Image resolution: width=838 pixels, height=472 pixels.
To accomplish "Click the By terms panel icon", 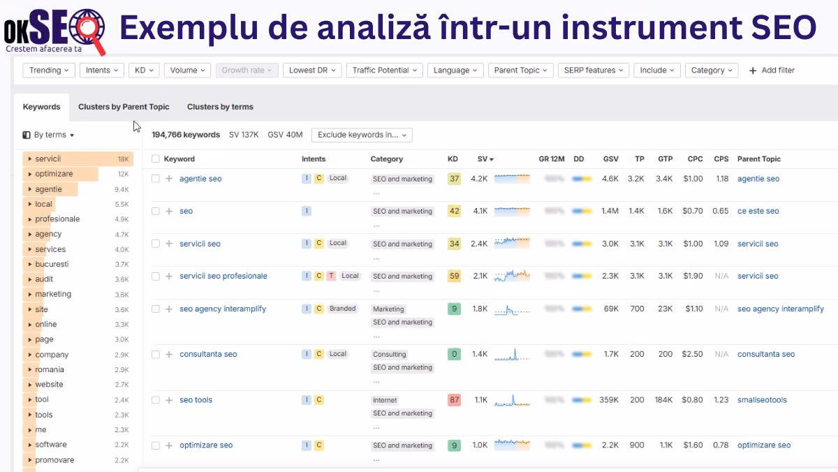I will click(27, 135).
